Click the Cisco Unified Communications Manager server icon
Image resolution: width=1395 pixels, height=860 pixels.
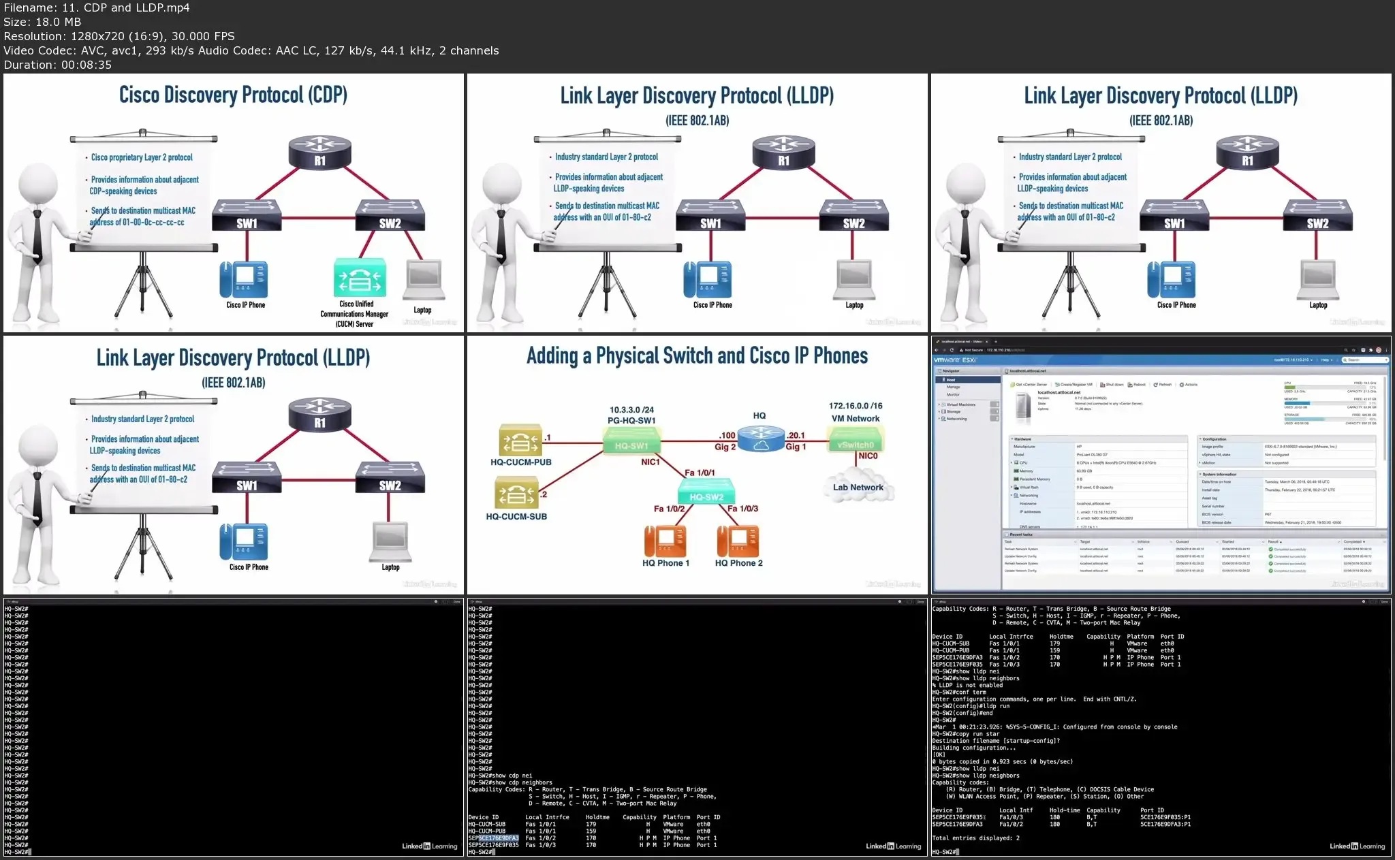(x=360, y=277)
